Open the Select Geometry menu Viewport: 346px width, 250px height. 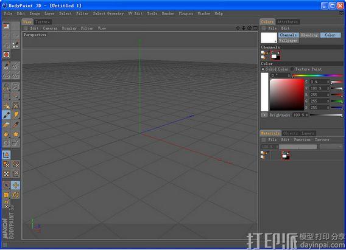click(108, 13)
